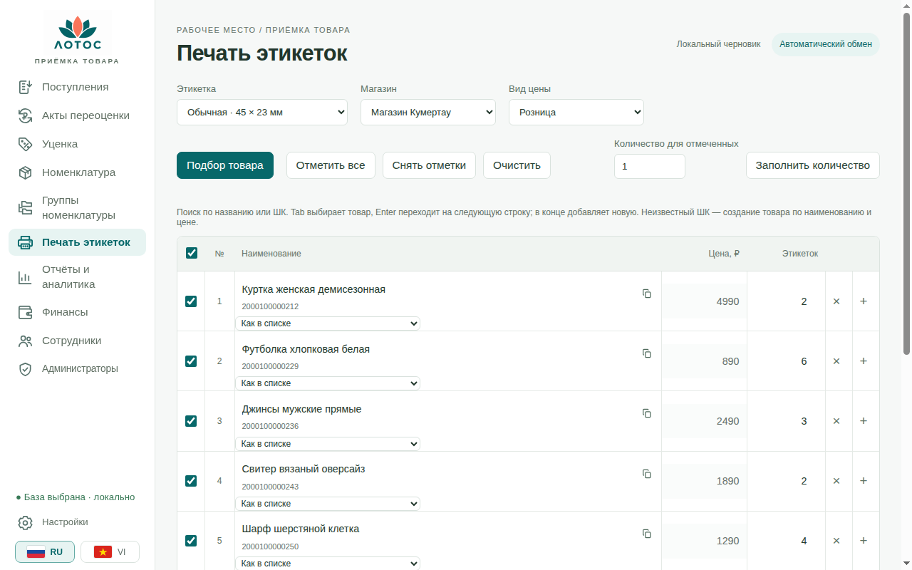Uncheck Джинсы мужские прямые row
The image size is (912, 570).
click(x=191, y=421)
